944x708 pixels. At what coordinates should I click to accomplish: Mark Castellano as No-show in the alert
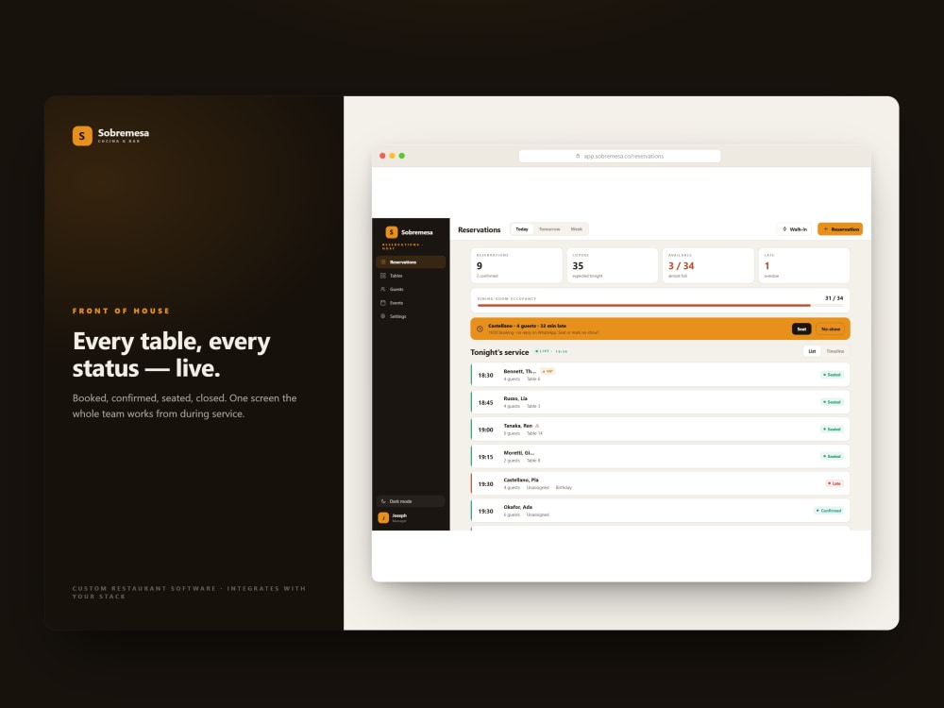click(830, 329)
